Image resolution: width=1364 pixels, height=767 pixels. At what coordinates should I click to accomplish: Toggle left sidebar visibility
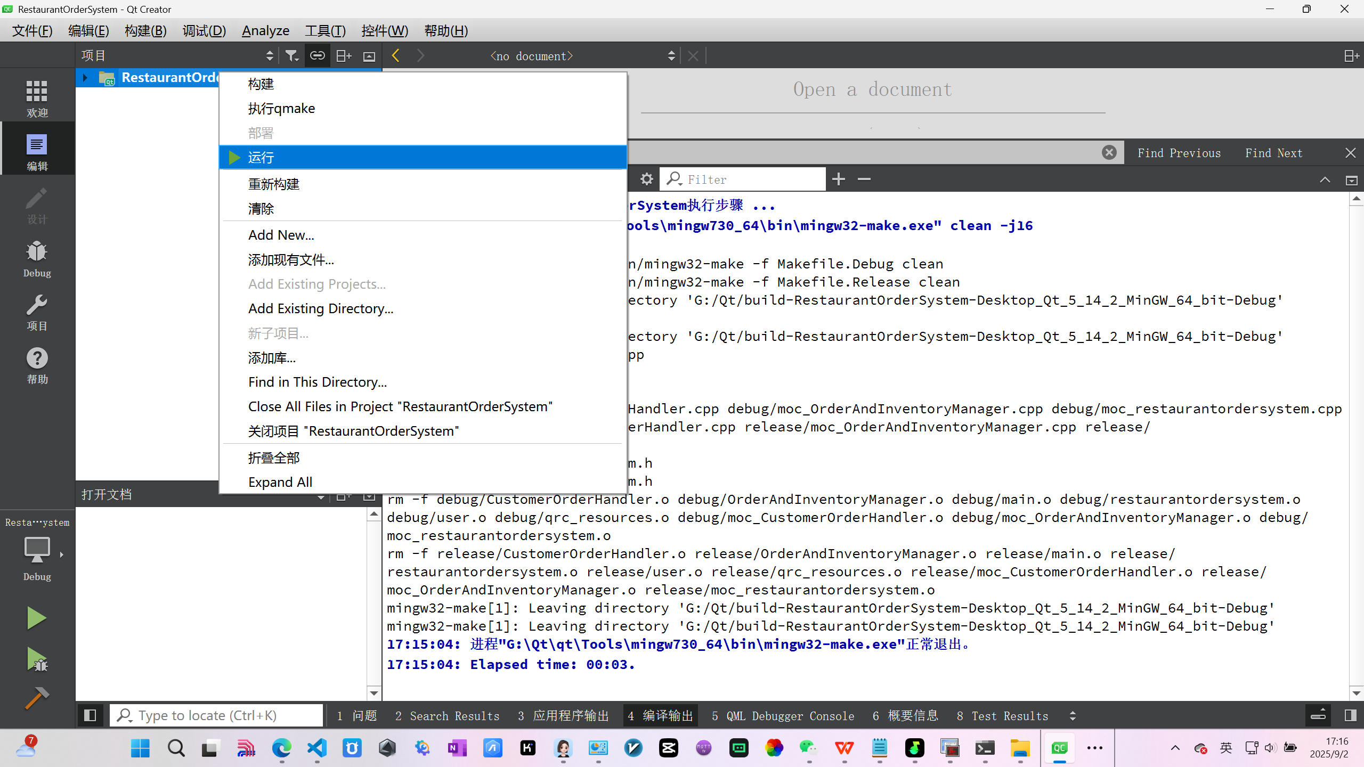pyautogui.click(x=90, y=715)
